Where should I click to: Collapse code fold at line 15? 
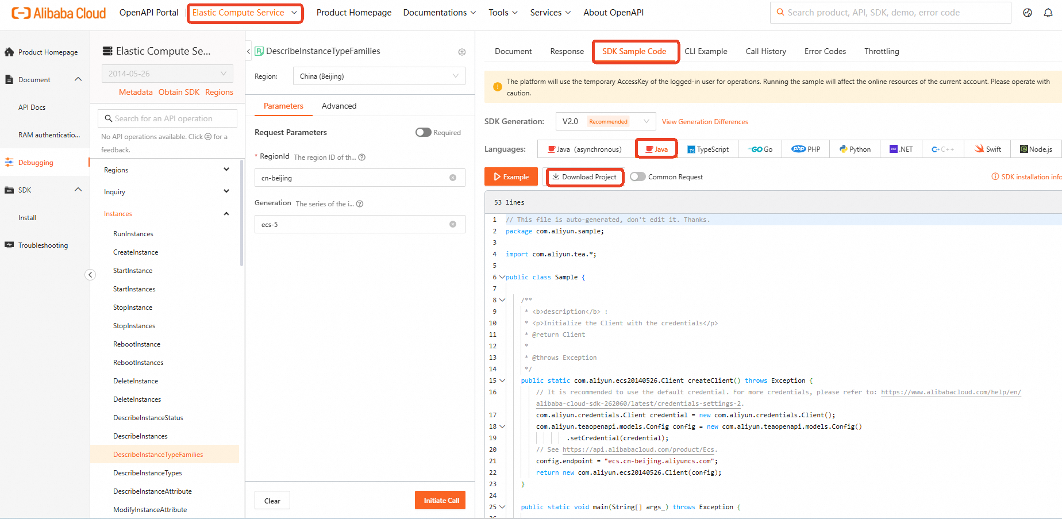point(502,380)
